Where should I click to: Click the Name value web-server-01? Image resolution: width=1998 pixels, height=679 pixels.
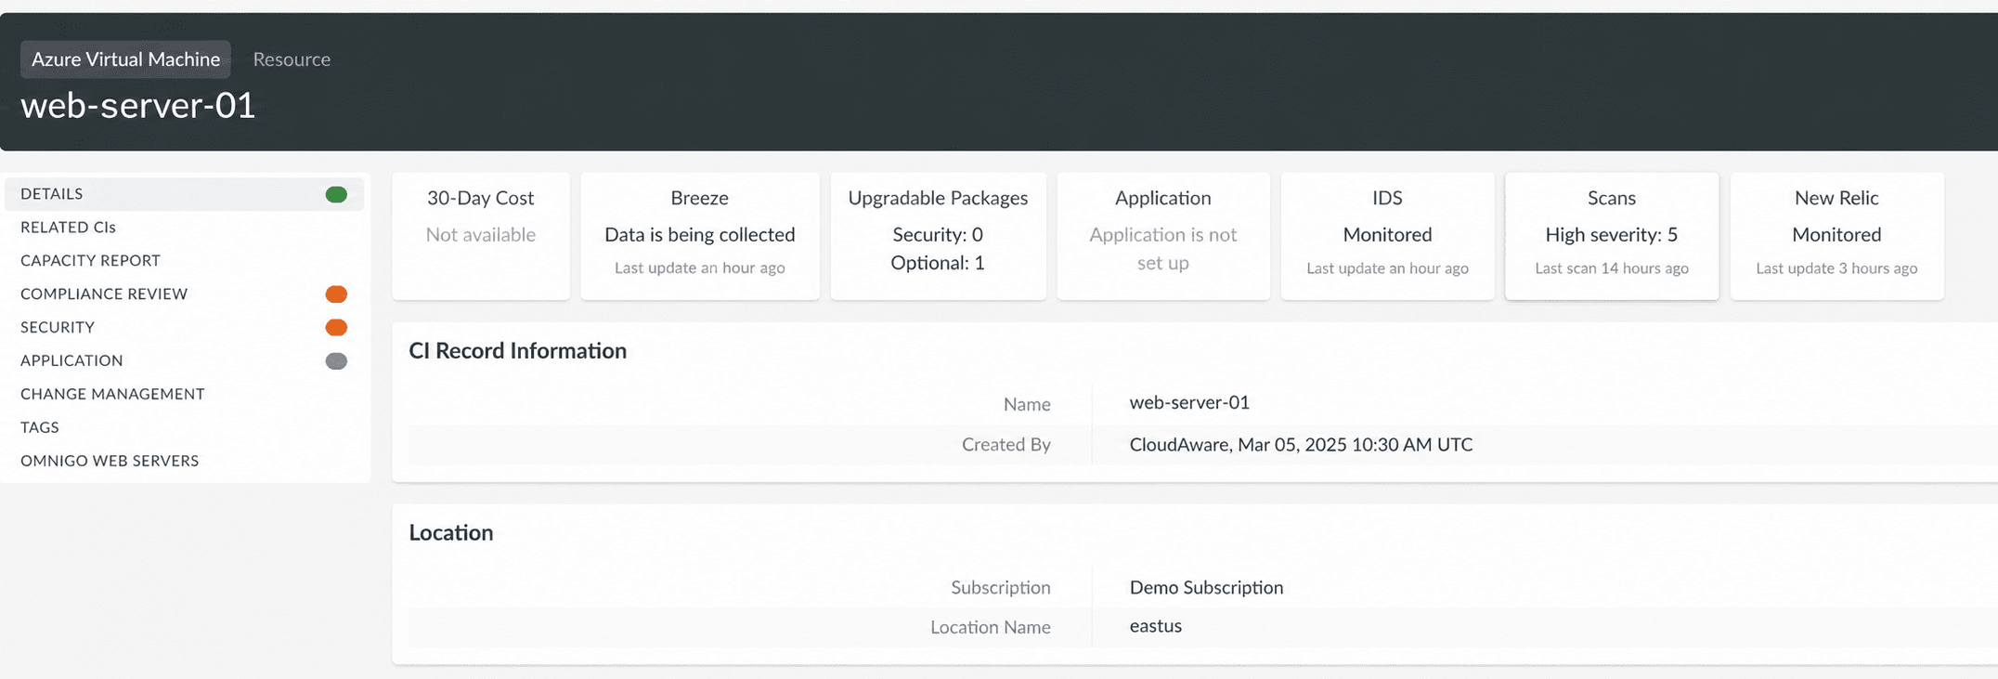(x=1189, y=403)
